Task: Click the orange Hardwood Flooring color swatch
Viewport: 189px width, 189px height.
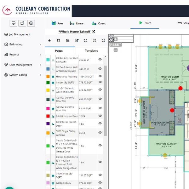Action: coord(48,77)
